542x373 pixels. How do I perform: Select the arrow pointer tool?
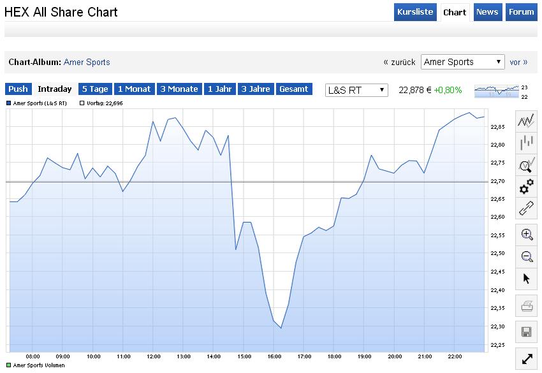[527, 279]
